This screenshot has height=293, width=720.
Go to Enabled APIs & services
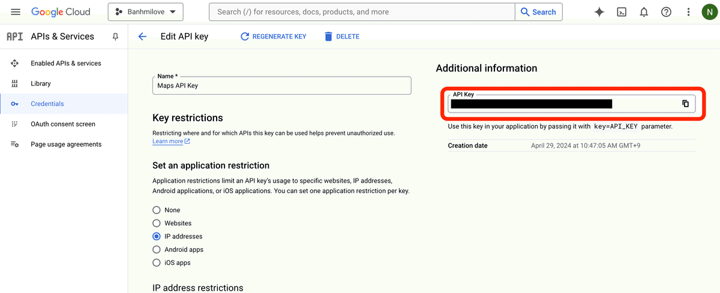(x=65, y=64)
